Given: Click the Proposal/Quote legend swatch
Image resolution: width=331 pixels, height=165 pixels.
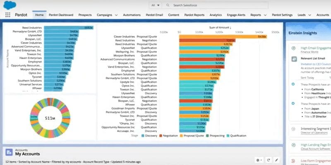Looking at the screenshot, I should pyautogui.click(x=181, y=136).
